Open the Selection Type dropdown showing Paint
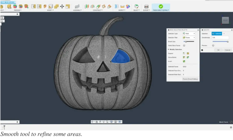Screen dimensions: 233x140 point(189,34)
